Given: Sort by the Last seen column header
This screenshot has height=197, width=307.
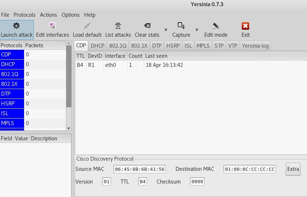Looking at the screenshot, I should coord(156,56).
